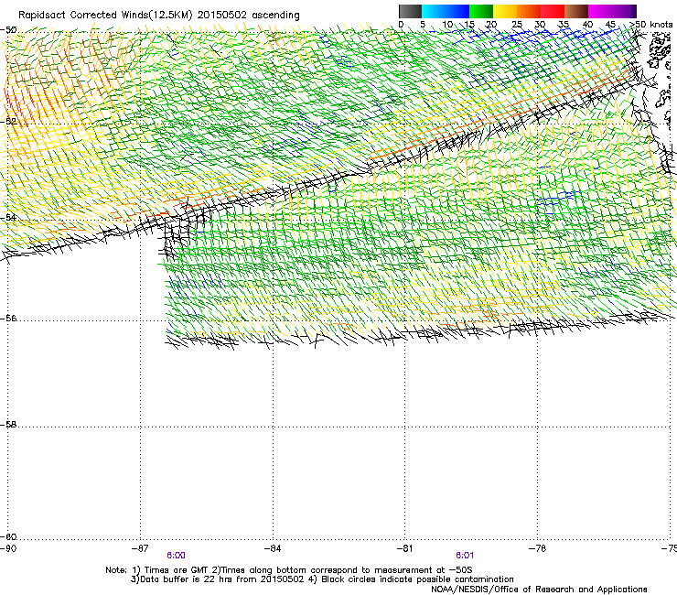Click the '-54' latitude axis label

[8, 217]
